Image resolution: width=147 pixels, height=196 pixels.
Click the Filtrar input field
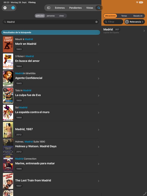(x=113, y=22)
